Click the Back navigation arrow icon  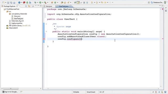point(105,2)
